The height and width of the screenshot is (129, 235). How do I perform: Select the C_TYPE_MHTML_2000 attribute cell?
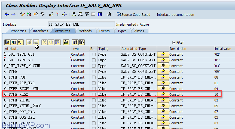[37, 106]
